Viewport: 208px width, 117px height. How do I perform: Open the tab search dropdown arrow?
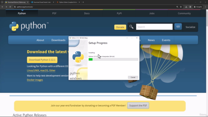[2, 2]
